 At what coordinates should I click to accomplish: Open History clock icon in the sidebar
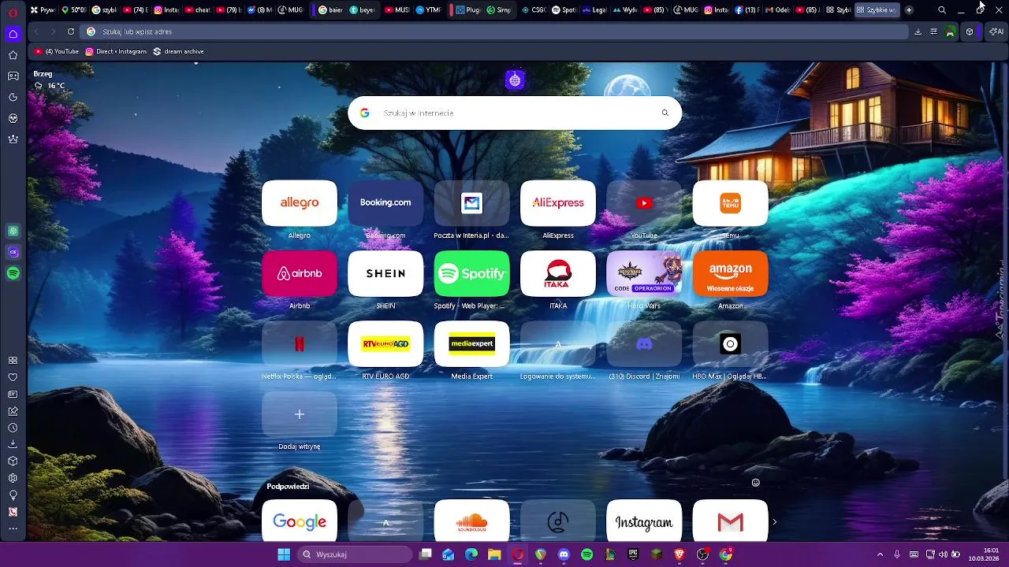13,428
